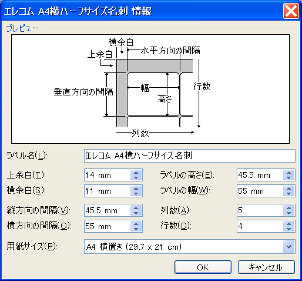Increase 行数 with the up arrow

pyautogui.click(x=288, y=223)
